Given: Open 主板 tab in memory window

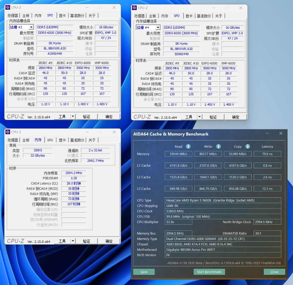Looking at the screenshot, I should [x=26, y=140].
